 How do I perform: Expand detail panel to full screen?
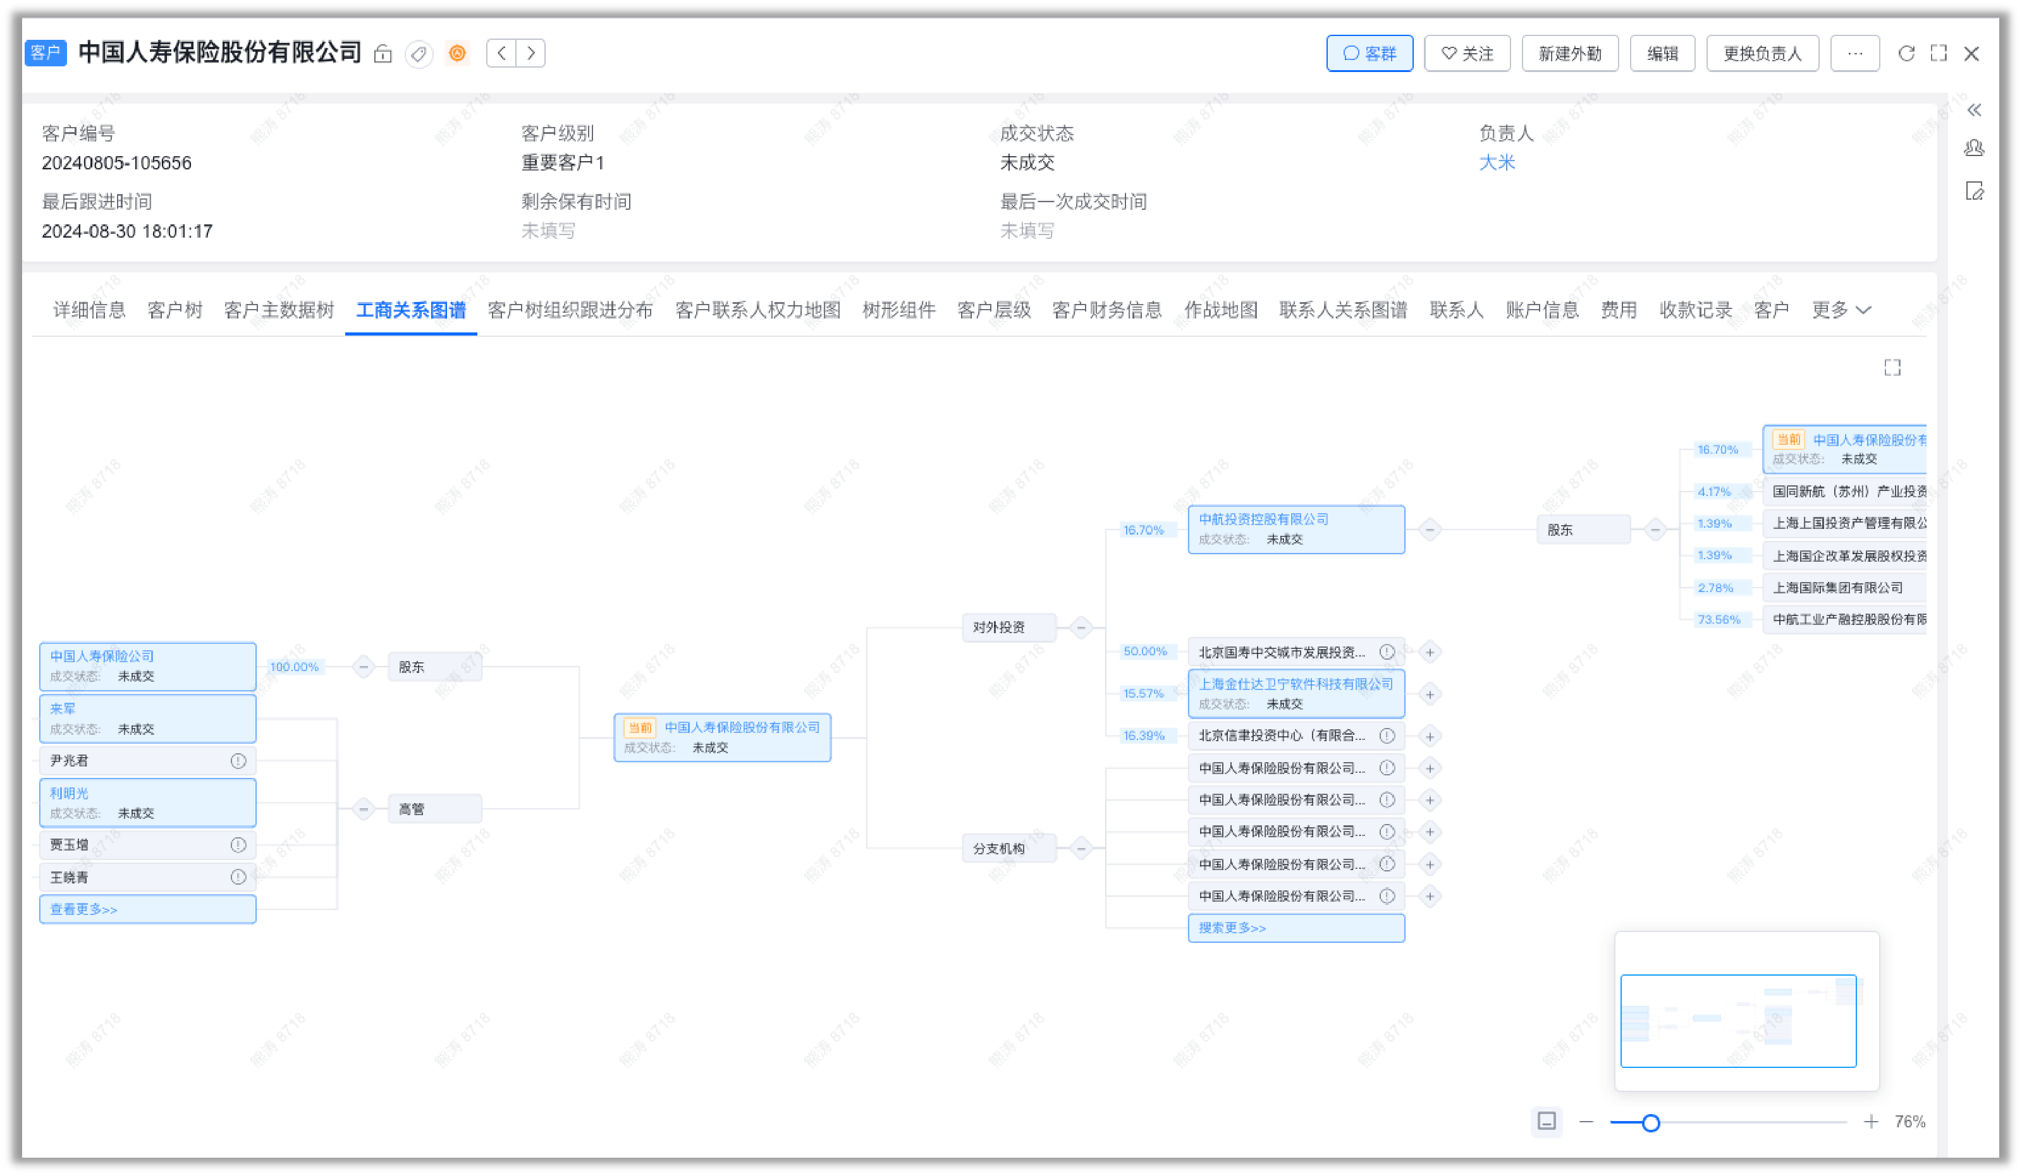tap(1939, 54)
